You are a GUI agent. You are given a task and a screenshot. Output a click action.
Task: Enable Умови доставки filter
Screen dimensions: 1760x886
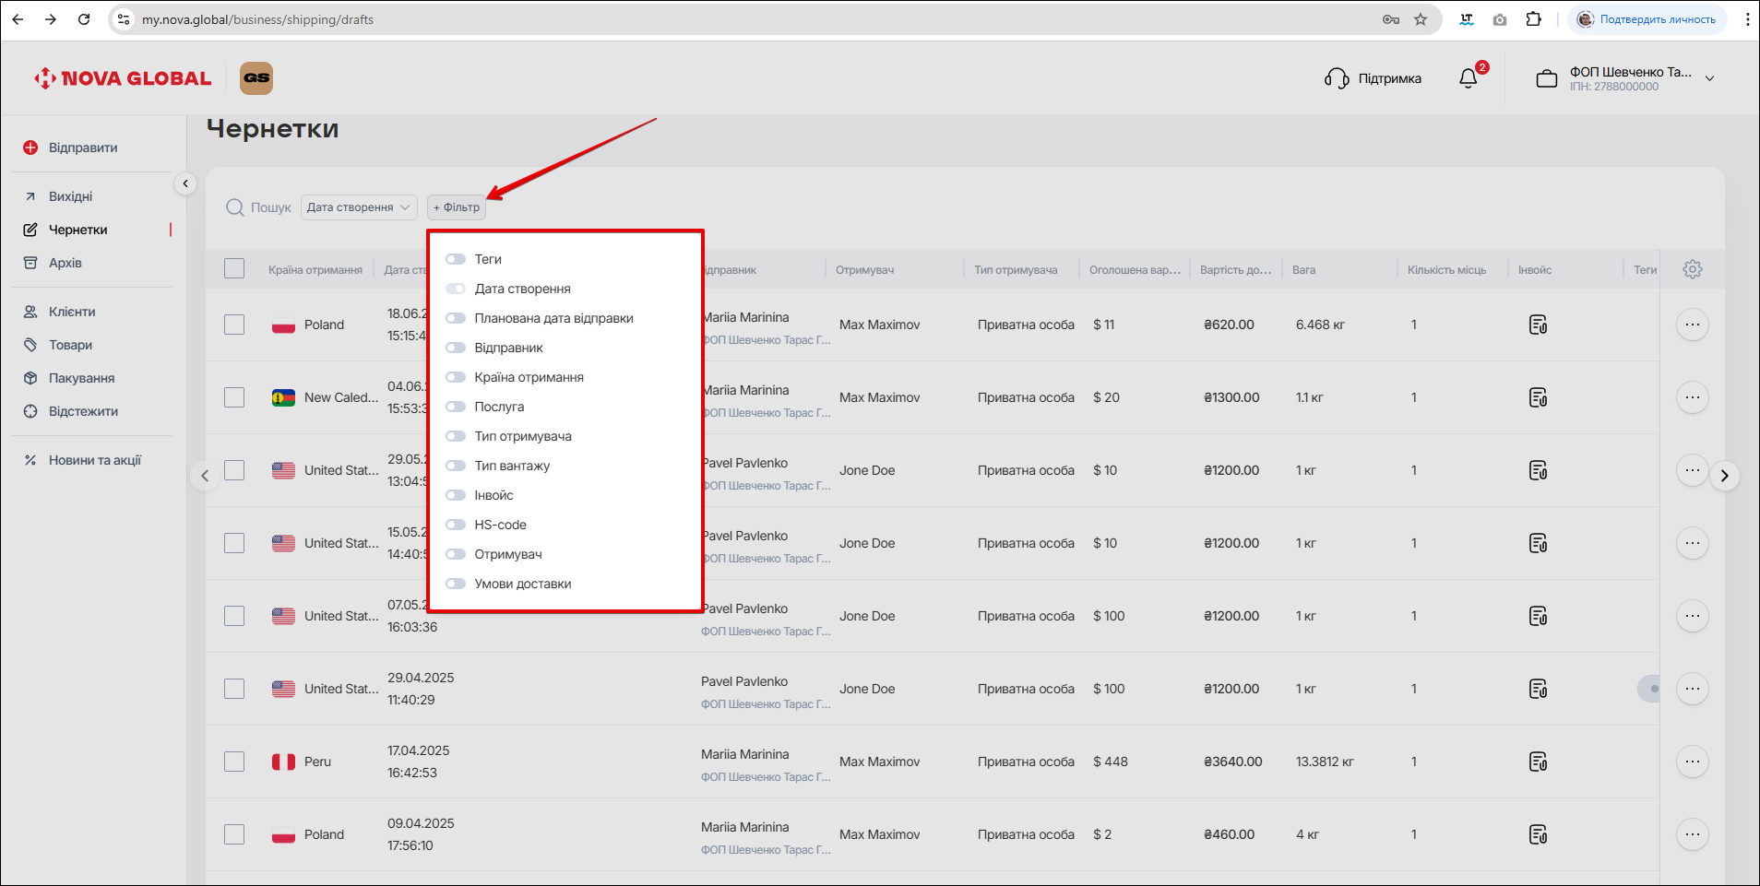tap(456, 584)
